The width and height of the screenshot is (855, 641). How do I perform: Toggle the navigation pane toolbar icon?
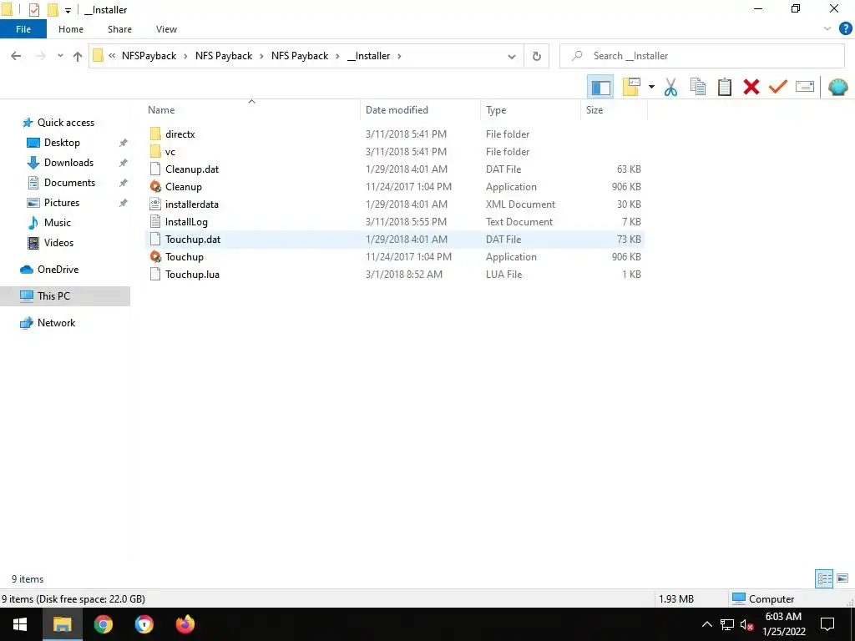600,87
